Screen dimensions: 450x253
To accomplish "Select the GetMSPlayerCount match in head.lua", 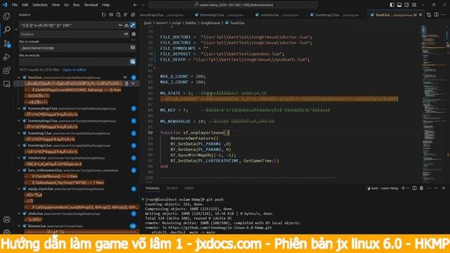I will pos(73,90).
